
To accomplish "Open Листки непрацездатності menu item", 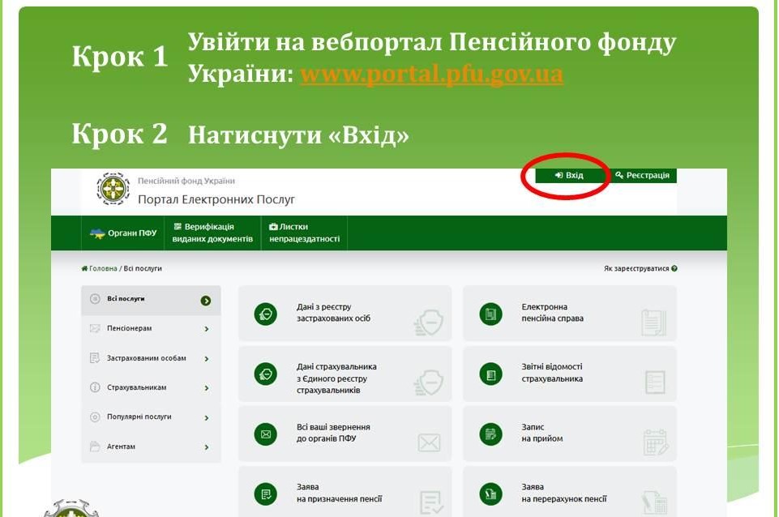I will (304, 233).
